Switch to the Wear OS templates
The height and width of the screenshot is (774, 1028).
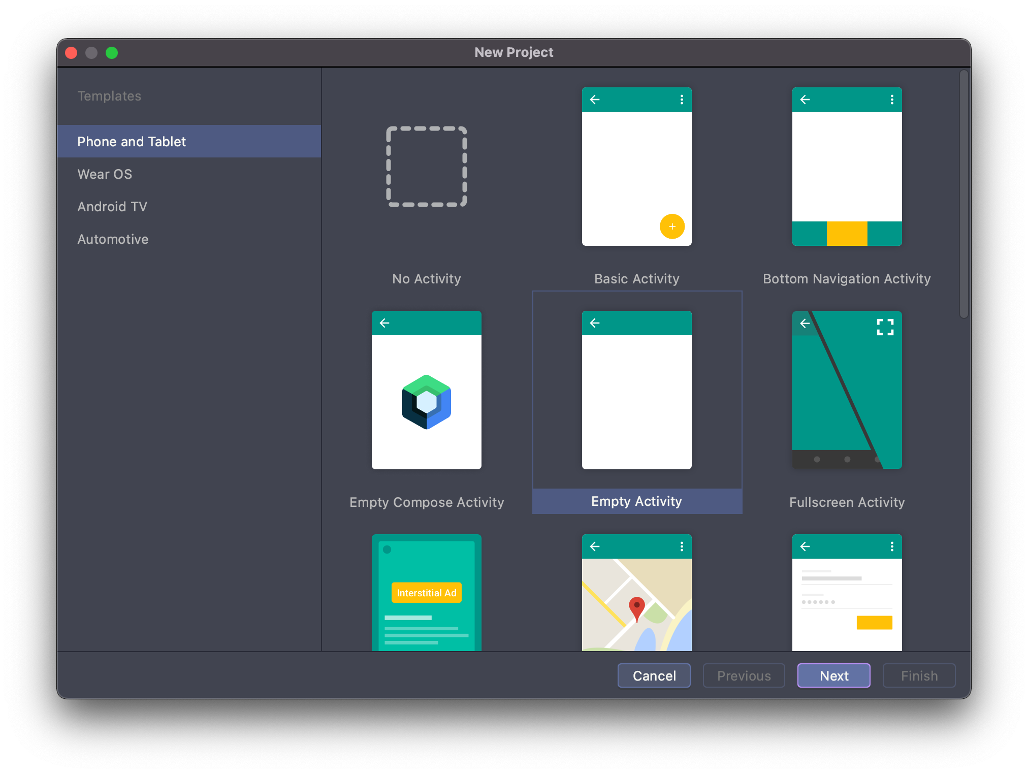105,174
